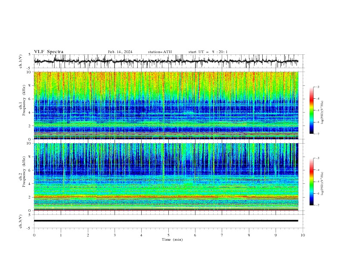This screenshot has height=264, width=341.
Task: Click the "VLF Spectra" plot title
Action: tap(49, 52)
